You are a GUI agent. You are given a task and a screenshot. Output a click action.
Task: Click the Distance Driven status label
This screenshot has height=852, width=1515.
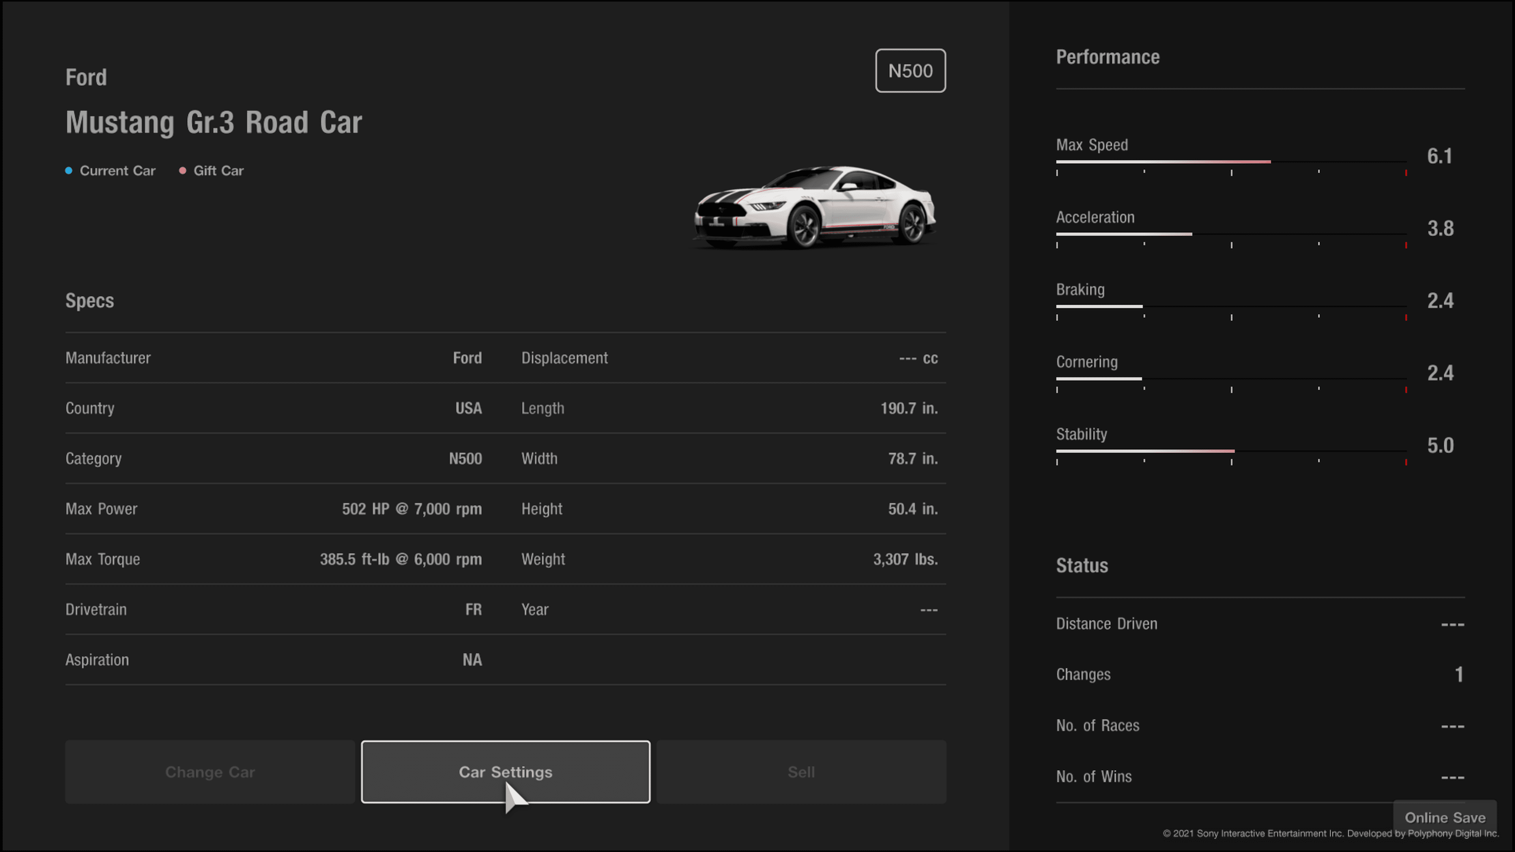pyautogui.click(x=1106, y=624)
